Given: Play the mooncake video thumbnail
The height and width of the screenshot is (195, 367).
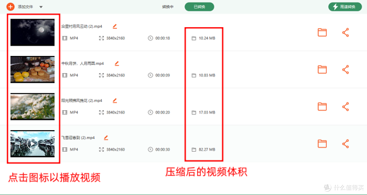Looking at the screenshot, I should (x=33, y=70).
